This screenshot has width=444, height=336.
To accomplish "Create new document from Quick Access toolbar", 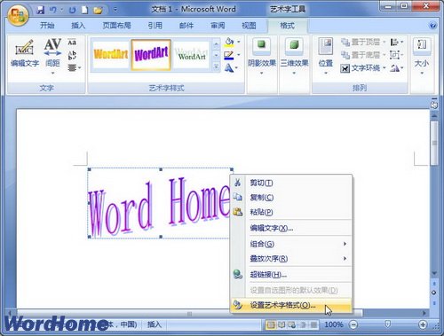I will point(84,10).
